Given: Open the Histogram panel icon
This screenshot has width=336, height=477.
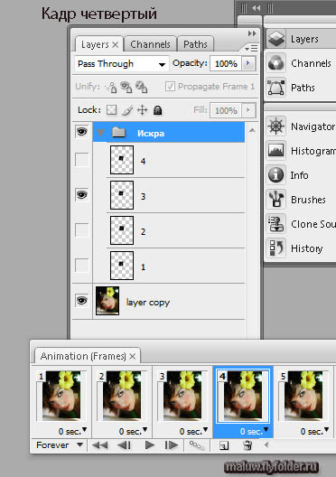Looking at the screenshot, I should [x=276, y=151].
